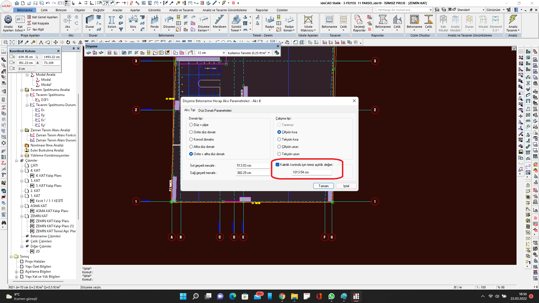Open the Kullanıcı Tanımlı load dropdown
539x303 pixels.
(x=269, y=53)
